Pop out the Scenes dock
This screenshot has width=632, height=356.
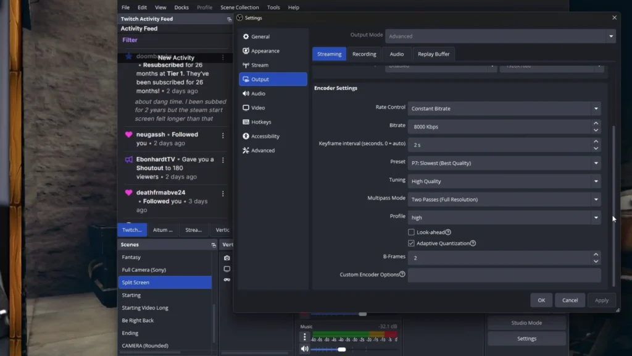pyautogui.click(x=214, y=245)
